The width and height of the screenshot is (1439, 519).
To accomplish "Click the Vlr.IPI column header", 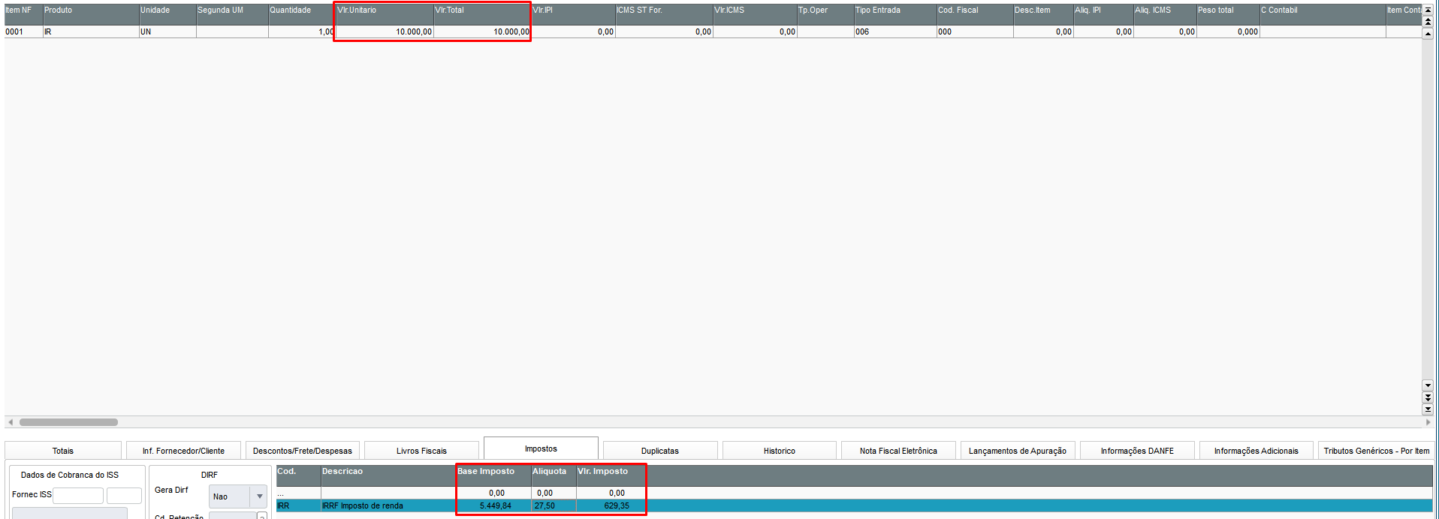I will pyautogui.click(x=573, y=14).
